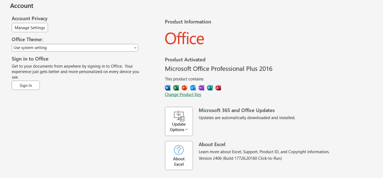The height and width of the screenshot is (178, 383).
Task: Click the Outlook product icon
Action: 193,88
